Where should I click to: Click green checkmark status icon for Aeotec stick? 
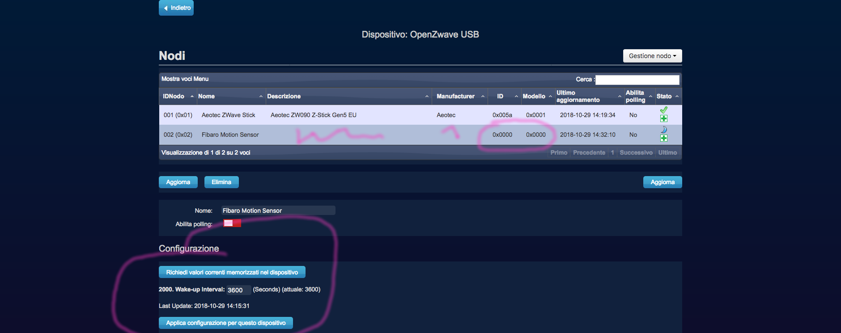point(663,110)
